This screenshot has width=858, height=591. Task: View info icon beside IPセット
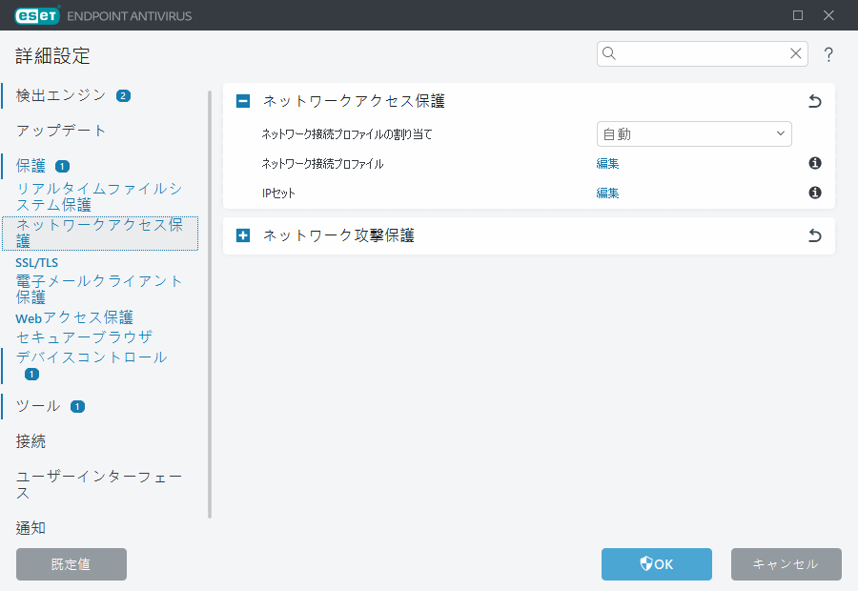point(814,194)
